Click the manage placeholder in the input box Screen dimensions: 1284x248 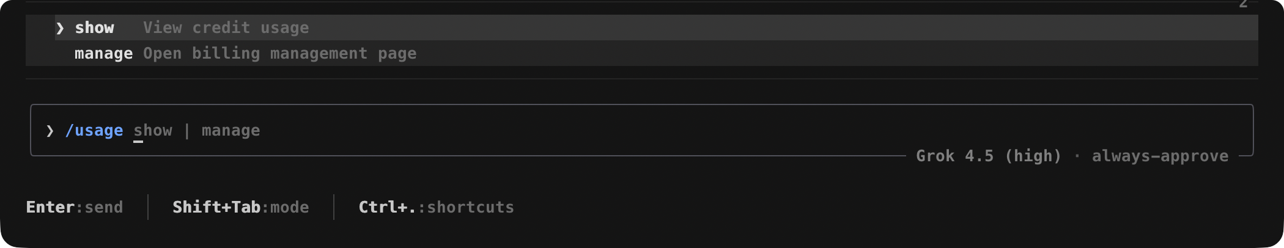(x=231, y=131)
